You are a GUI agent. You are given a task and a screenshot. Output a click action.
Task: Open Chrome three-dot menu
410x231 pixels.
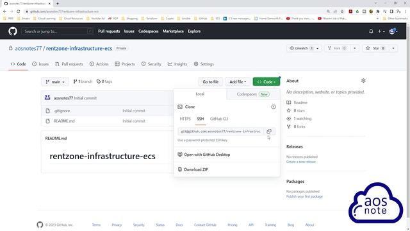coord(406,12)
